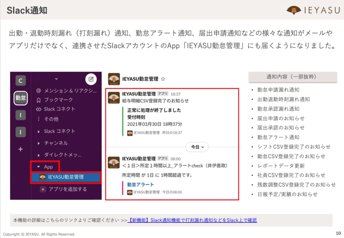Select workspace icon labeled C
The width and height of the screenshot is (344, 238).
[x=20, y=81]
